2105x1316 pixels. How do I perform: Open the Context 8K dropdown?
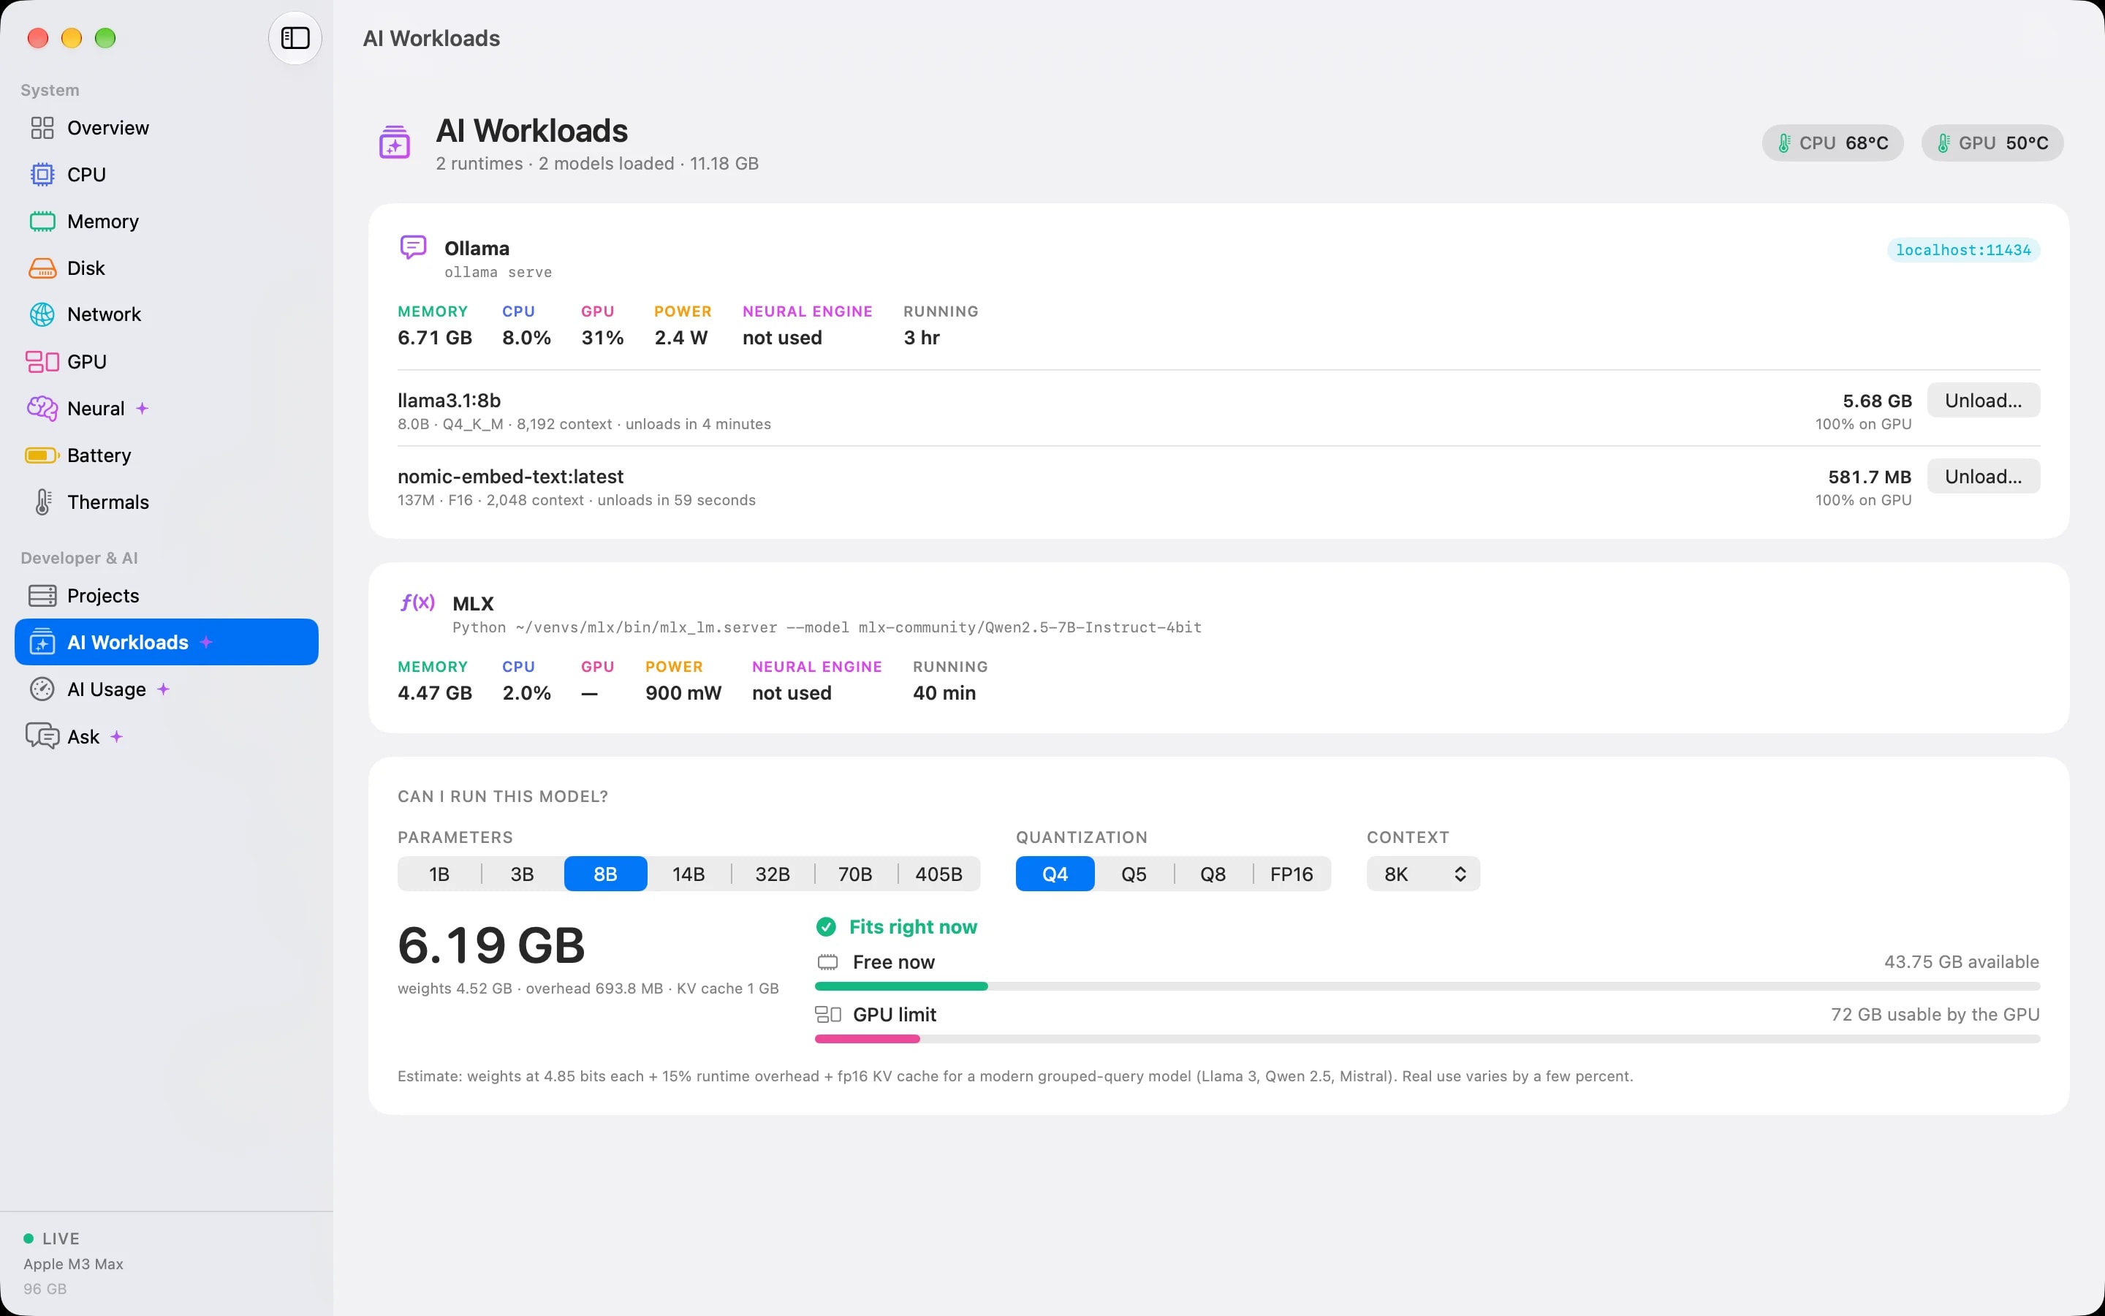pyautogui.click(x=1423, y=874)
